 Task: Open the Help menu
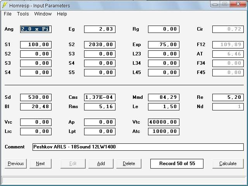pos(62,14)
